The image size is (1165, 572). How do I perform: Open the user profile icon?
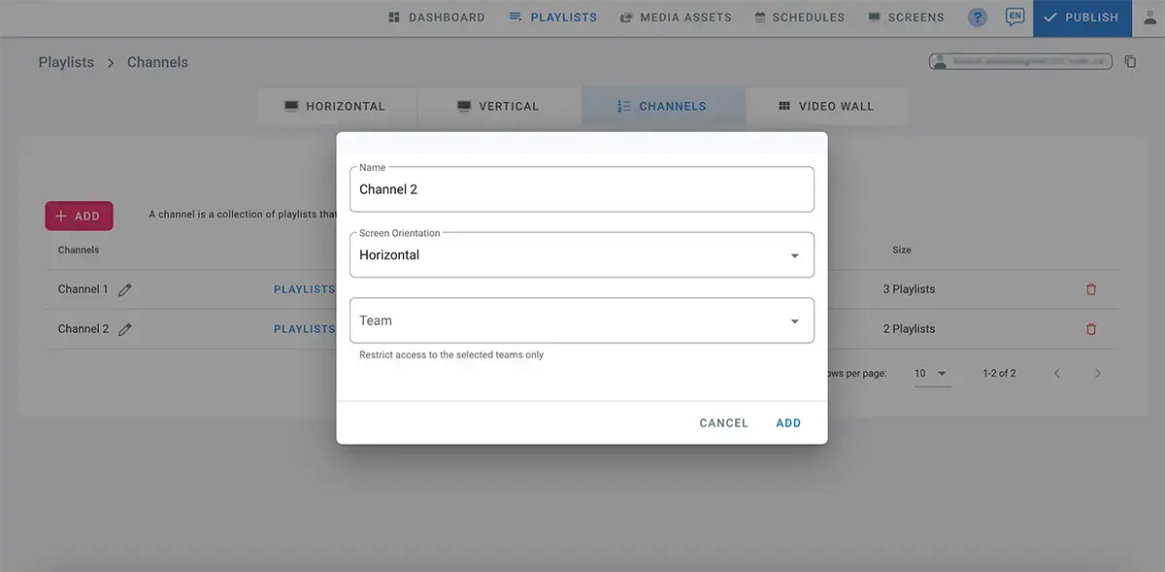[1149, 17]
